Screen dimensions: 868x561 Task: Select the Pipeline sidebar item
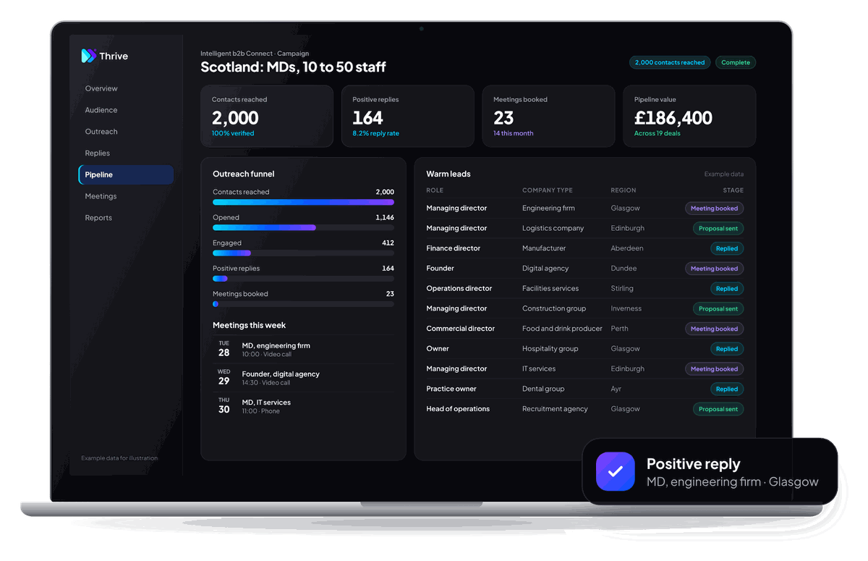[126, 174]
